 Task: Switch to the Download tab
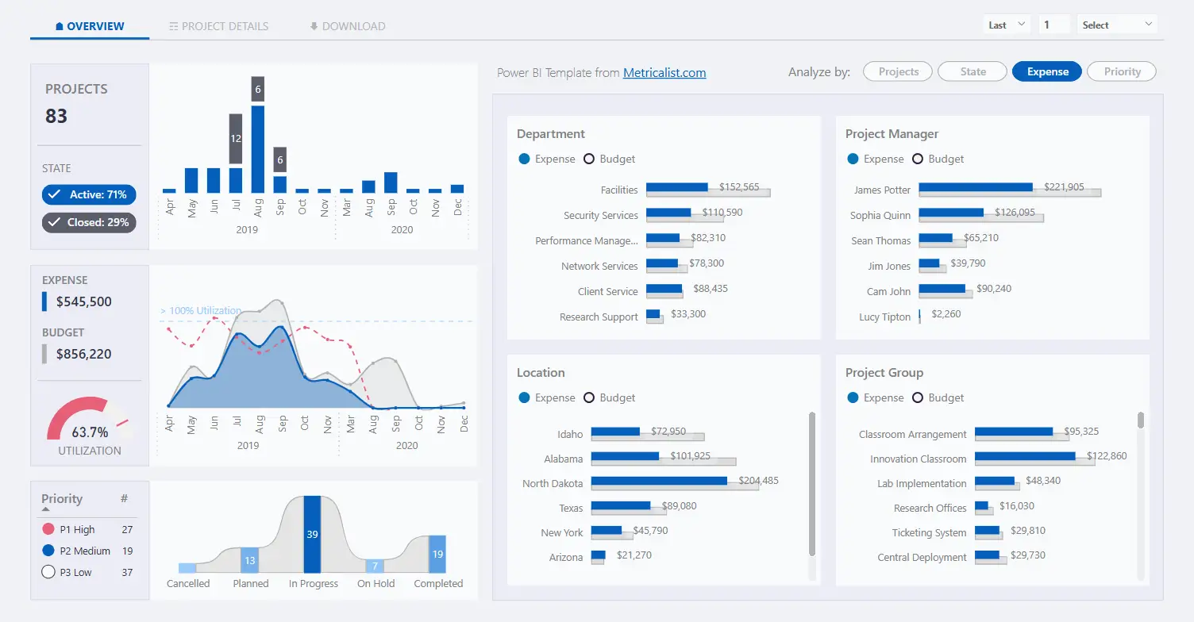coord(353,26)
